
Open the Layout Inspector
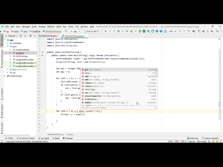pos(210,138)
